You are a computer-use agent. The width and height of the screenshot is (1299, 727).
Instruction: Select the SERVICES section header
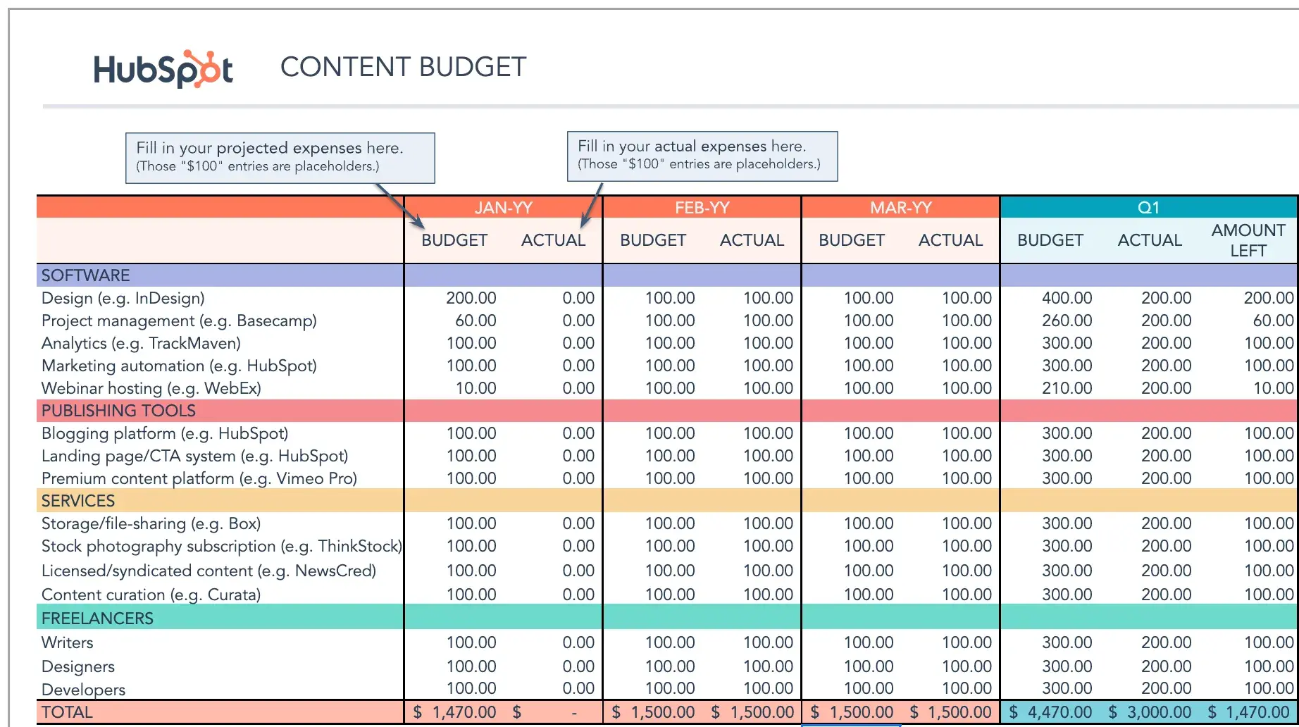77,501
